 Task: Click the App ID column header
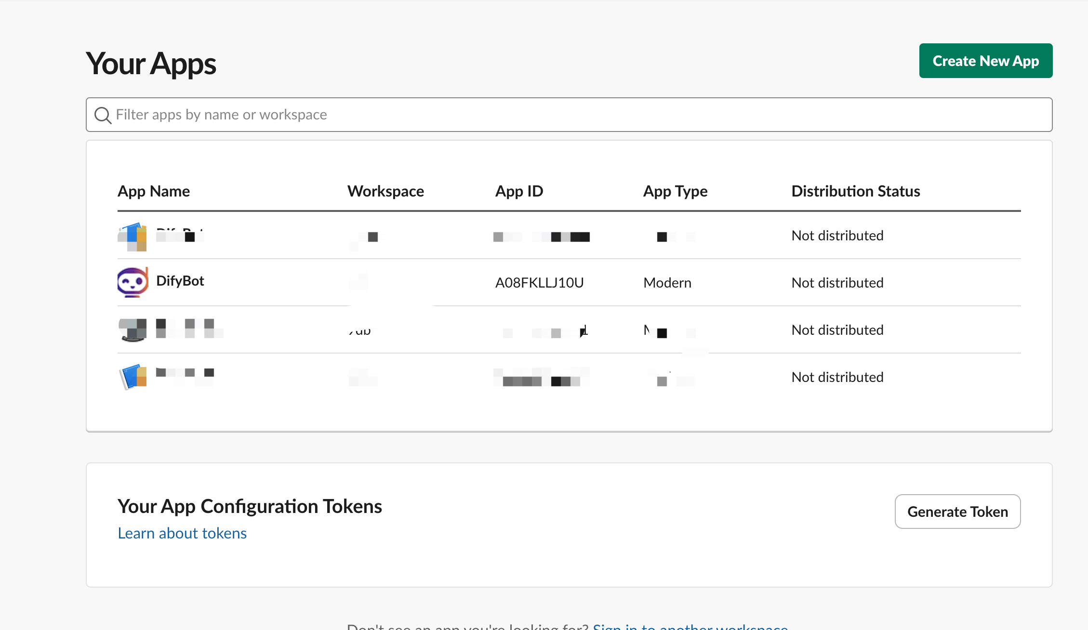click(x=519, y=191)
